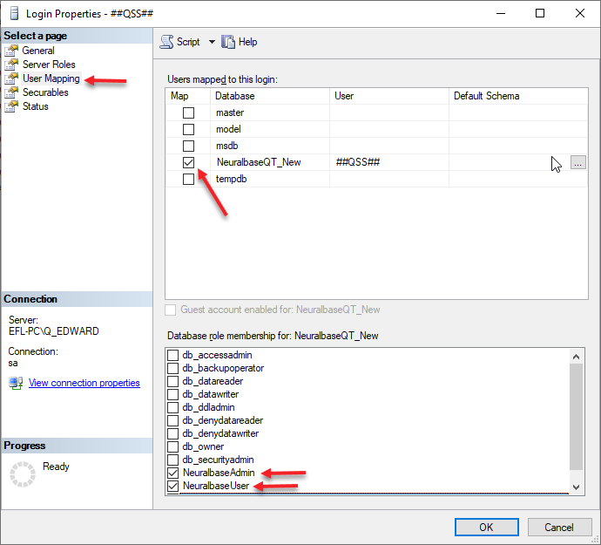Enable the db_accessadmin role
The width and height of the screenshot is (601, 545).
point(172,355)
